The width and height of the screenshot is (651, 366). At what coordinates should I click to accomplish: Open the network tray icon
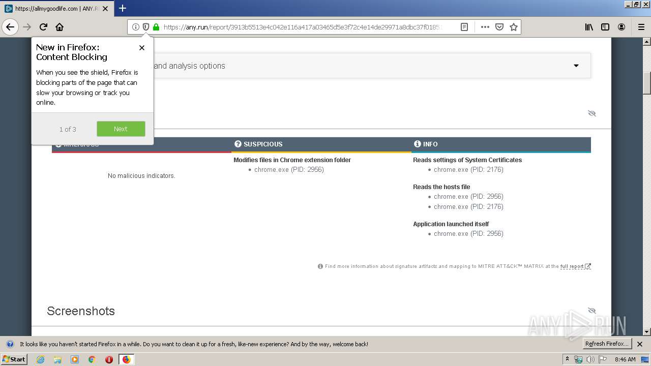tap(578, 359)
